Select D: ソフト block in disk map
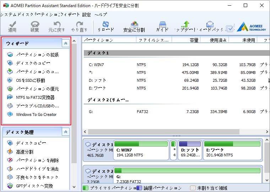 tap(190, 150)
